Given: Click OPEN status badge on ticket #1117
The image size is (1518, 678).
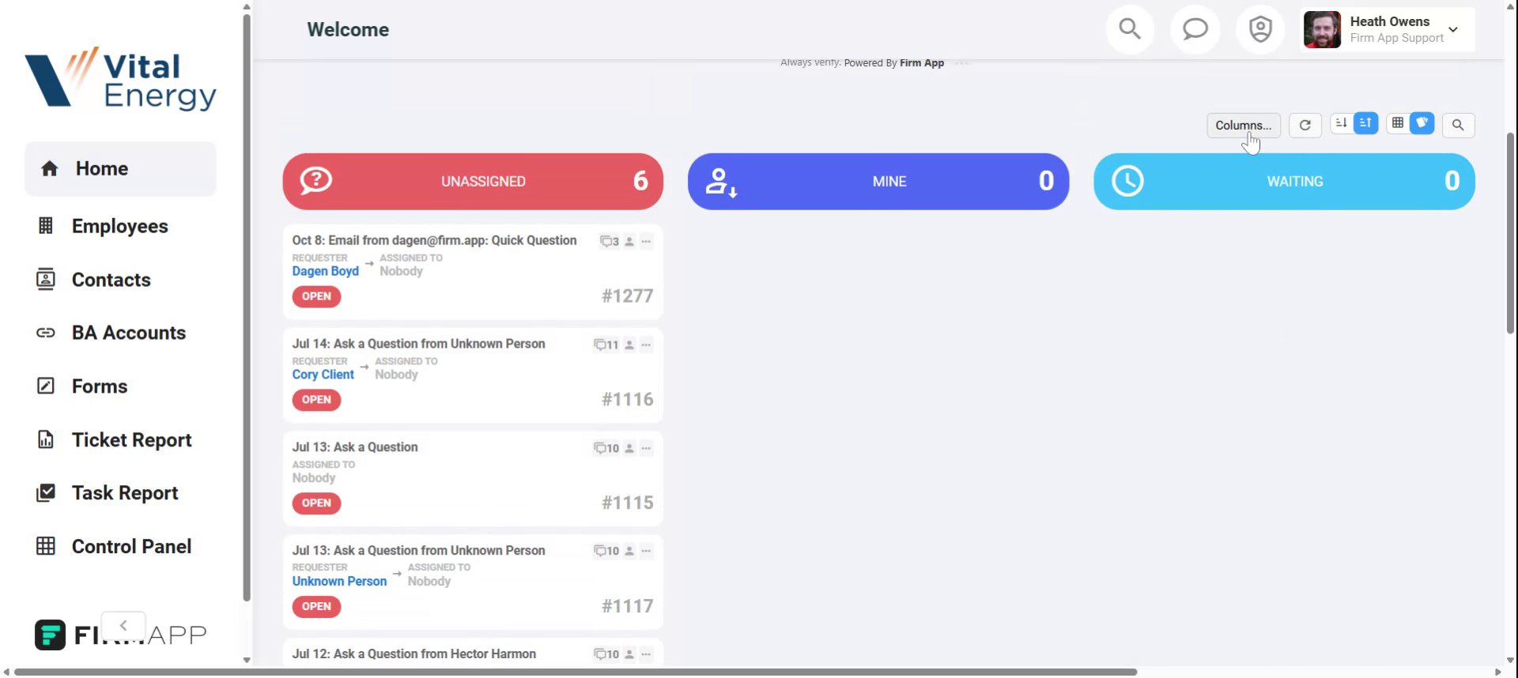Looking at the screenshot, I should [316, 607].
